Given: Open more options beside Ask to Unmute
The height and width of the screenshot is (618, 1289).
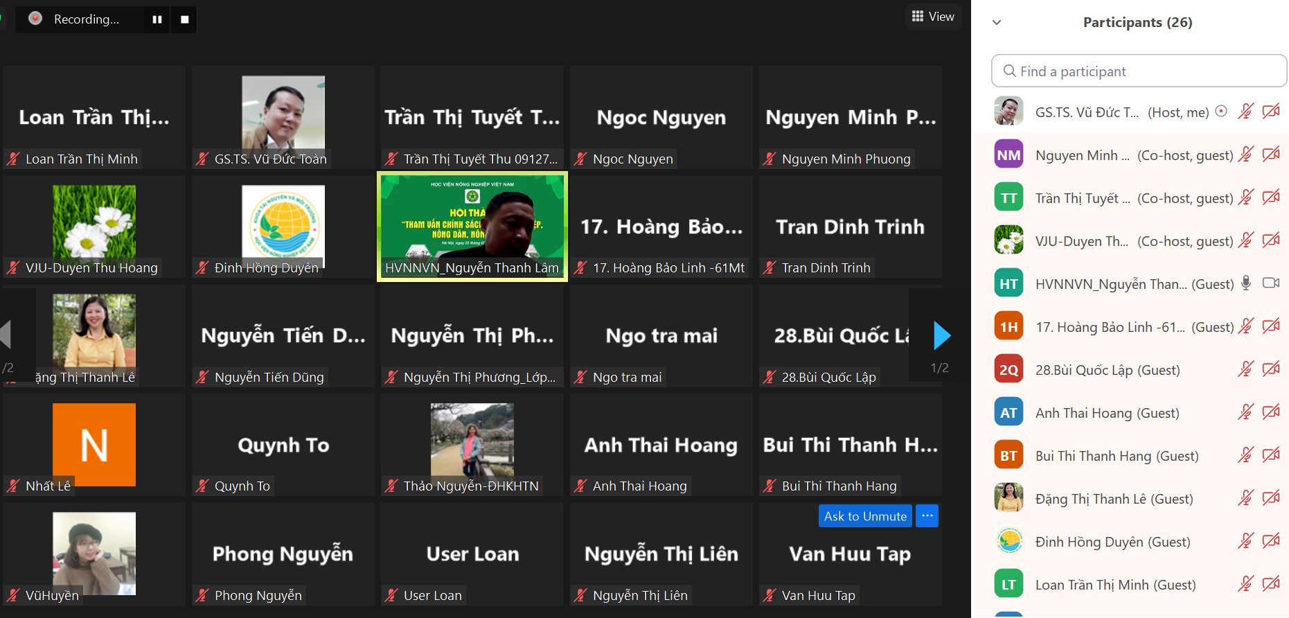Looking at the screenshot, I should pos(927,516).
